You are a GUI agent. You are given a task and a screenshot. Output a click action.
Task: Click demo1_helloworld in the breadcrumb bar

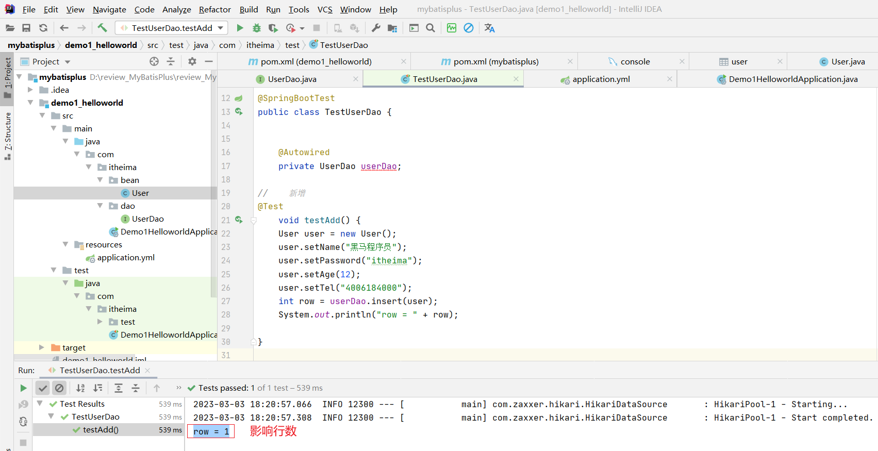[101, 45]
